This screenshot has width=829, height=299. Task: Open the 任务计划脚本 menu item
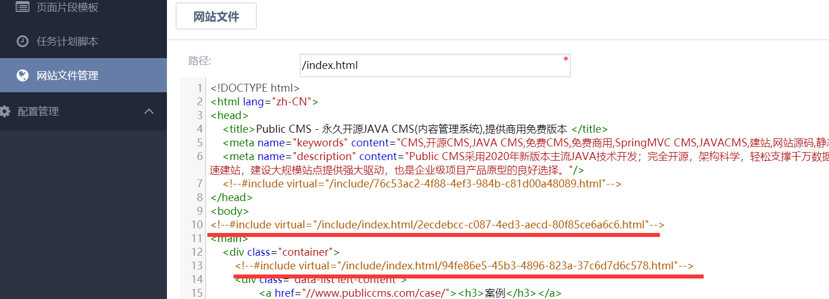click(67, 42)
